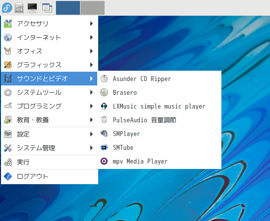
Task: Launch the file manager panel icon
Action: click(x=19, y=8)
